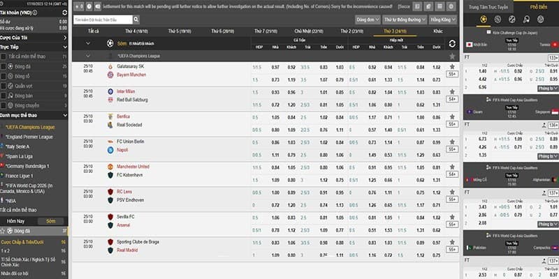Star the Sevilla FC vs Arsenal match

pyautogui.click(x=452, y=217)
